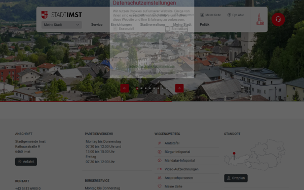Click the Anfahrt button
This screenshot has width=304, height=190.
pyautogui.click(x=26, y=162)
